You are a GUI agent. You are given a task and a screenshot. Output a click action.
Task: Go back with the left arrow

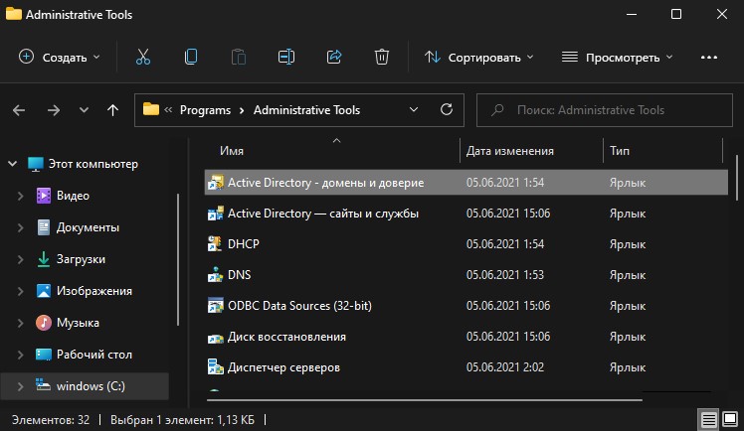coord(19,110)
